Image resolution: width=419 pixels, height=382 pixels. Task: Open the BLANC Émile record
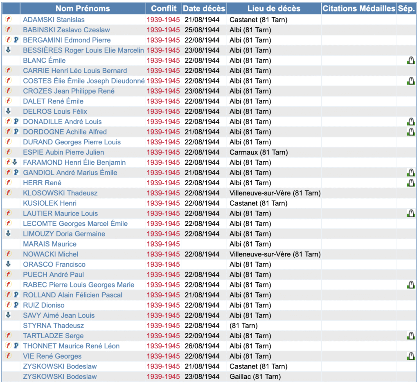click(44, 61)
